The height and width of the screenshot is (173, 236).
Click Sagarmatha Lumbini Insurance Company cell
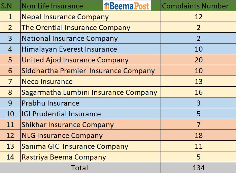click(89, 92)
